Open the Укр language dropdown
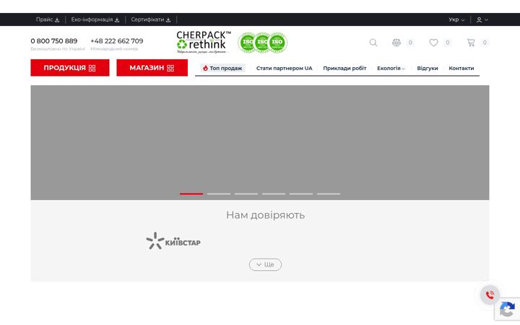Image resolution: width=520 pixels, height=325 pixels. (456, 19)
